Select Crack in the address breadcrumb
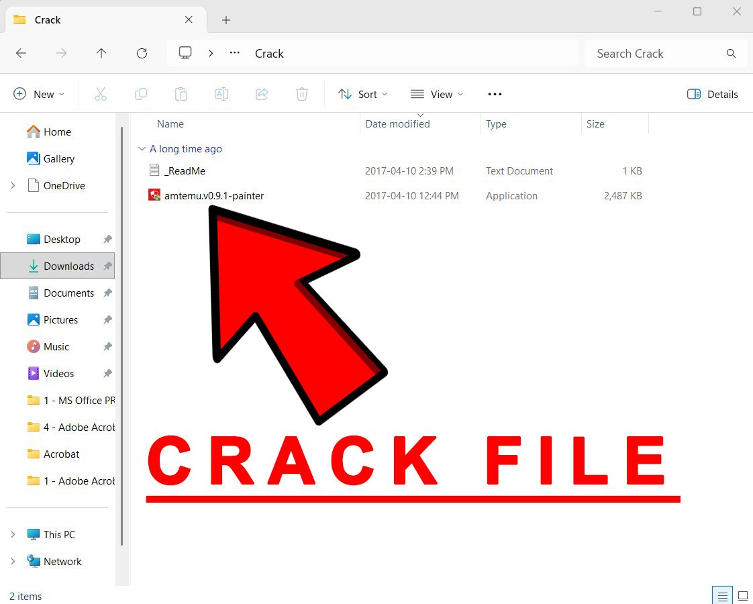The height and width of the screenshot is (604, 753). click(269, 54)
